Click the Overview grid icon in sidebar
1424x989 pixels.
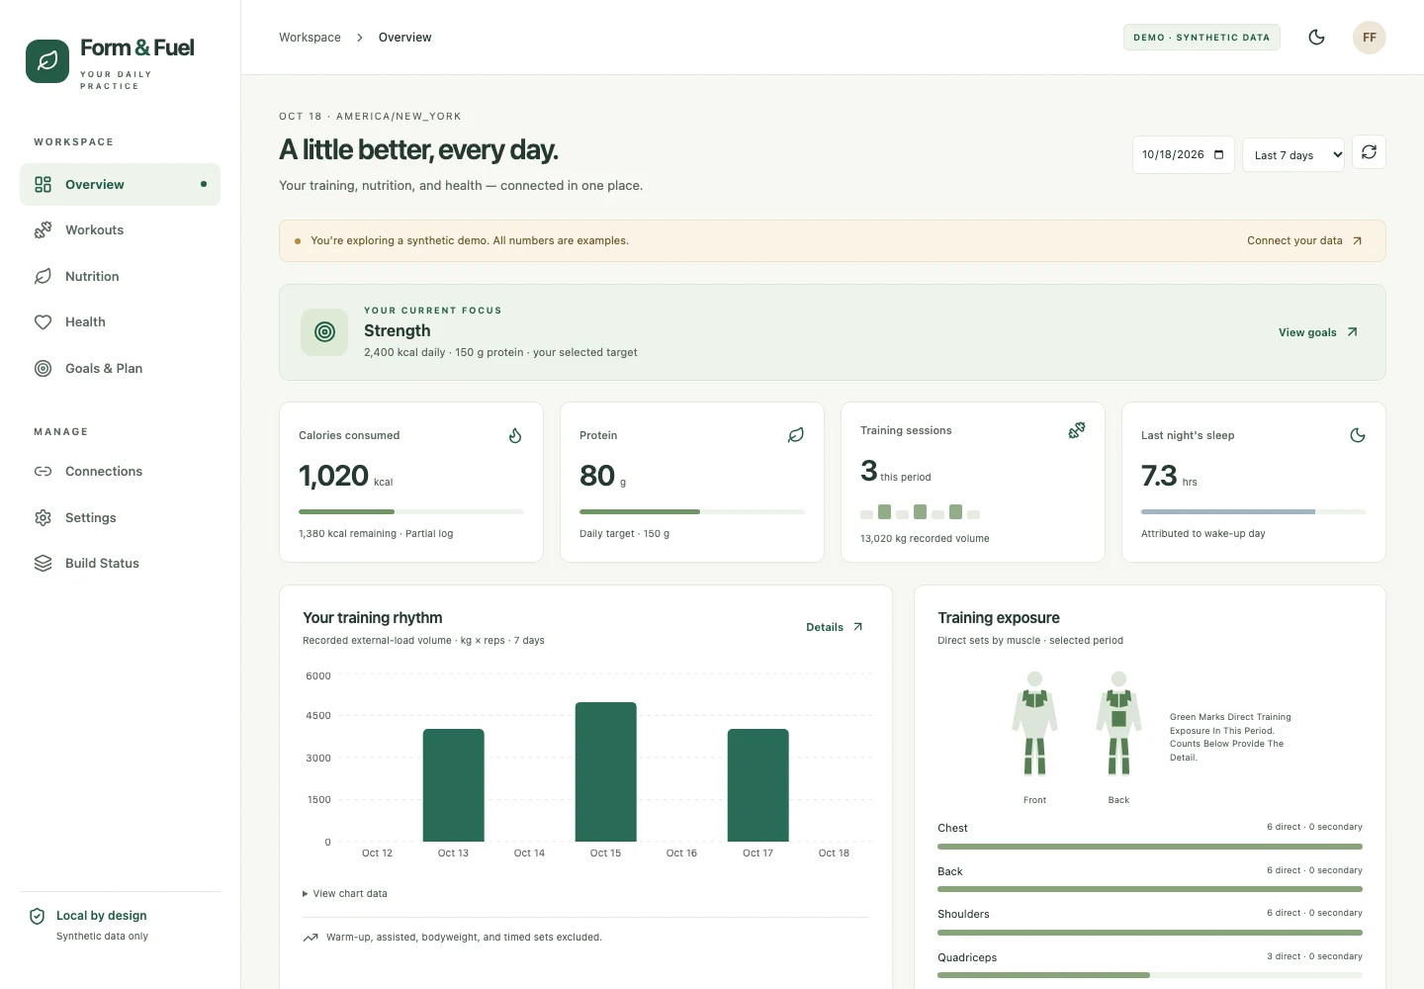(x=43, y=185)
